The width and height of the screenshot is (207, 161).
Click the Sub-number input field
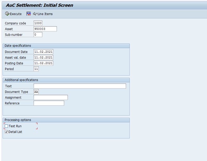click(x=38, y=35)
